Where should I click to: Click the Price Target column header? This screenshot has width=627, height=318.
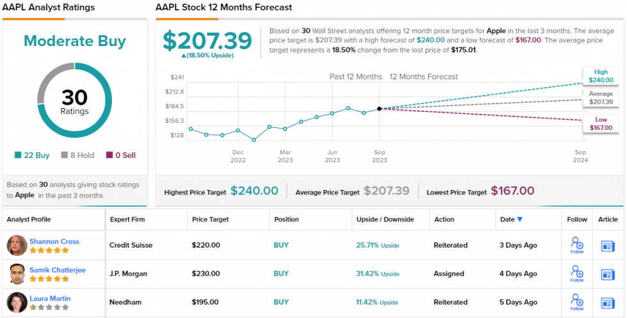[210, 219]
